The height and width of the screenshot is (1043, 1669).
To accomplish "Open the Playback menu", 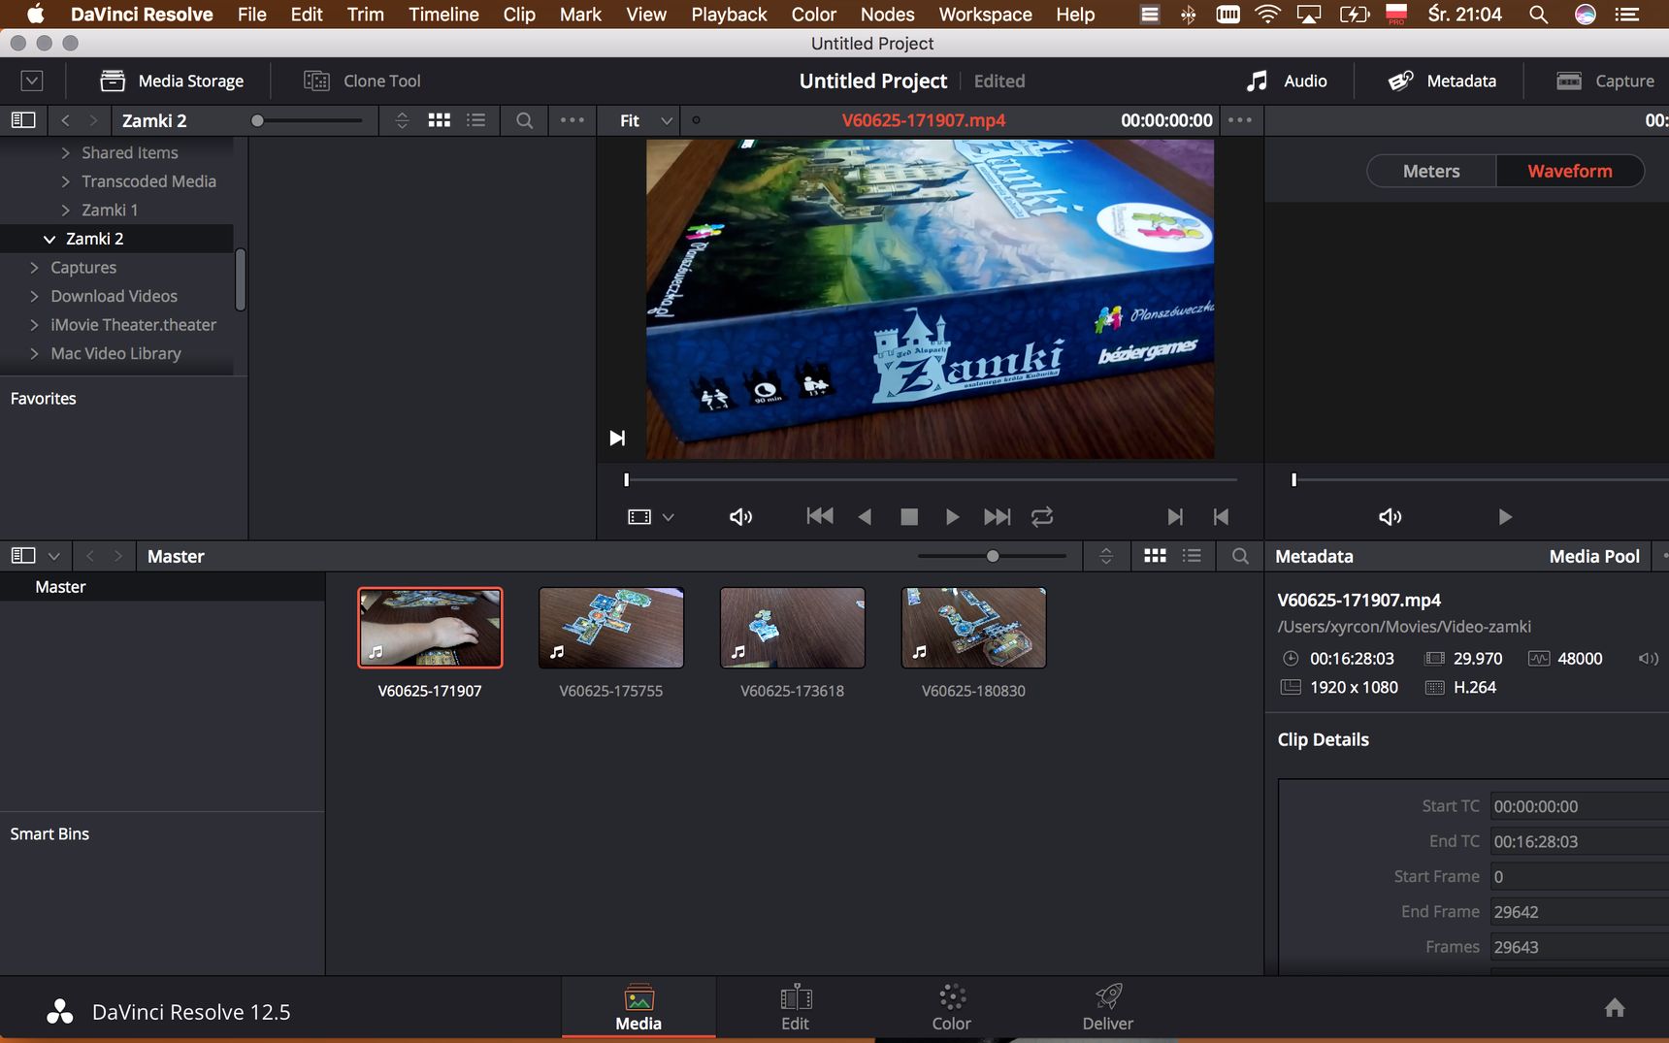I will [x=729, y=15].
